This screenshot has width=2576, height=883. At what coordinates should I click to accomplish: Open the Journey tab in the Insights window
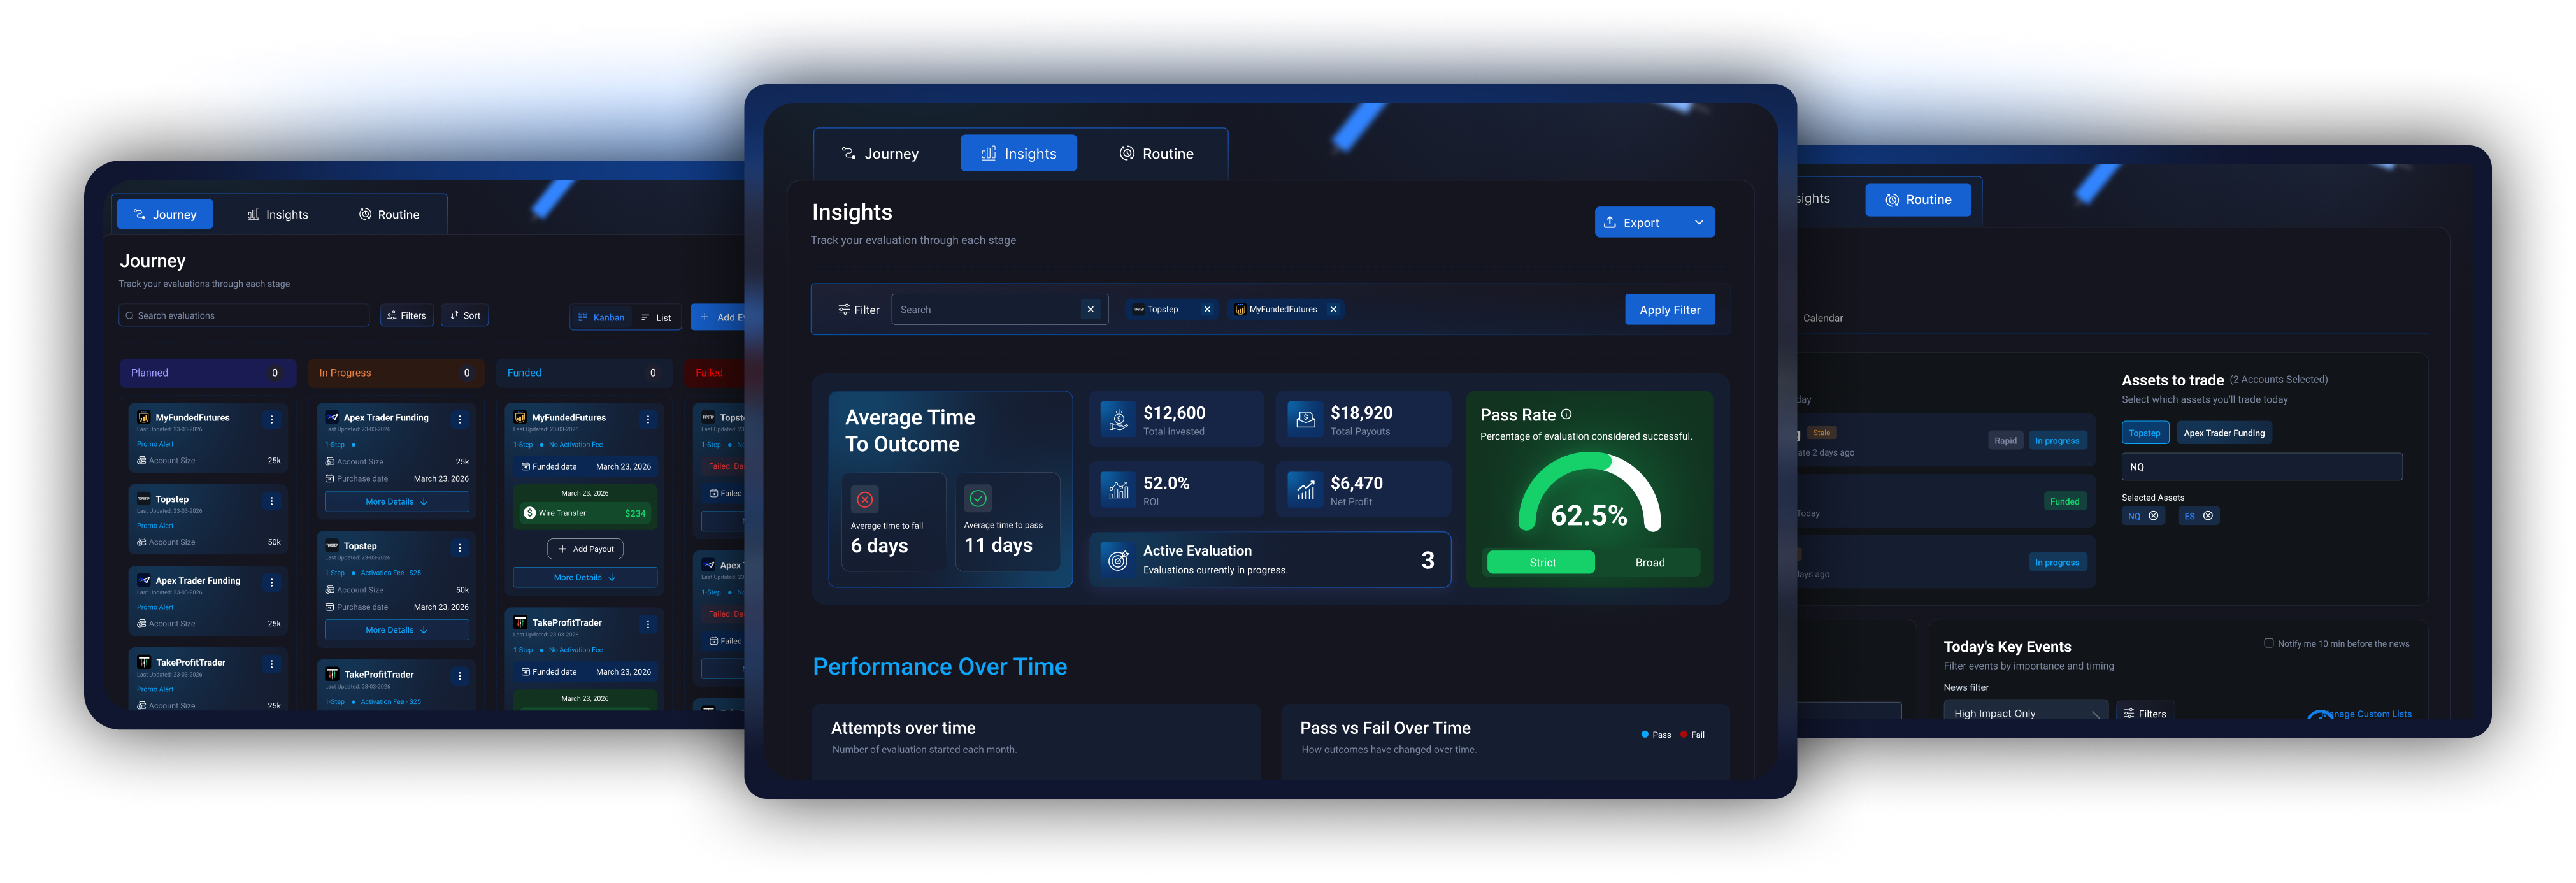click(880, 154)
